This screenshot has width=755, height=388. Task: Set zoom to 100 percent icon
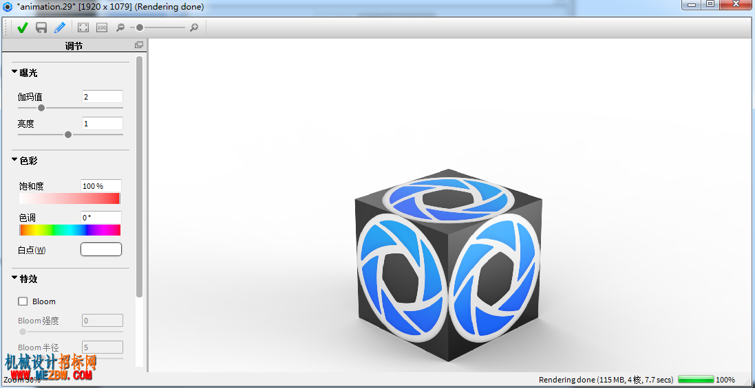(102, 28)
